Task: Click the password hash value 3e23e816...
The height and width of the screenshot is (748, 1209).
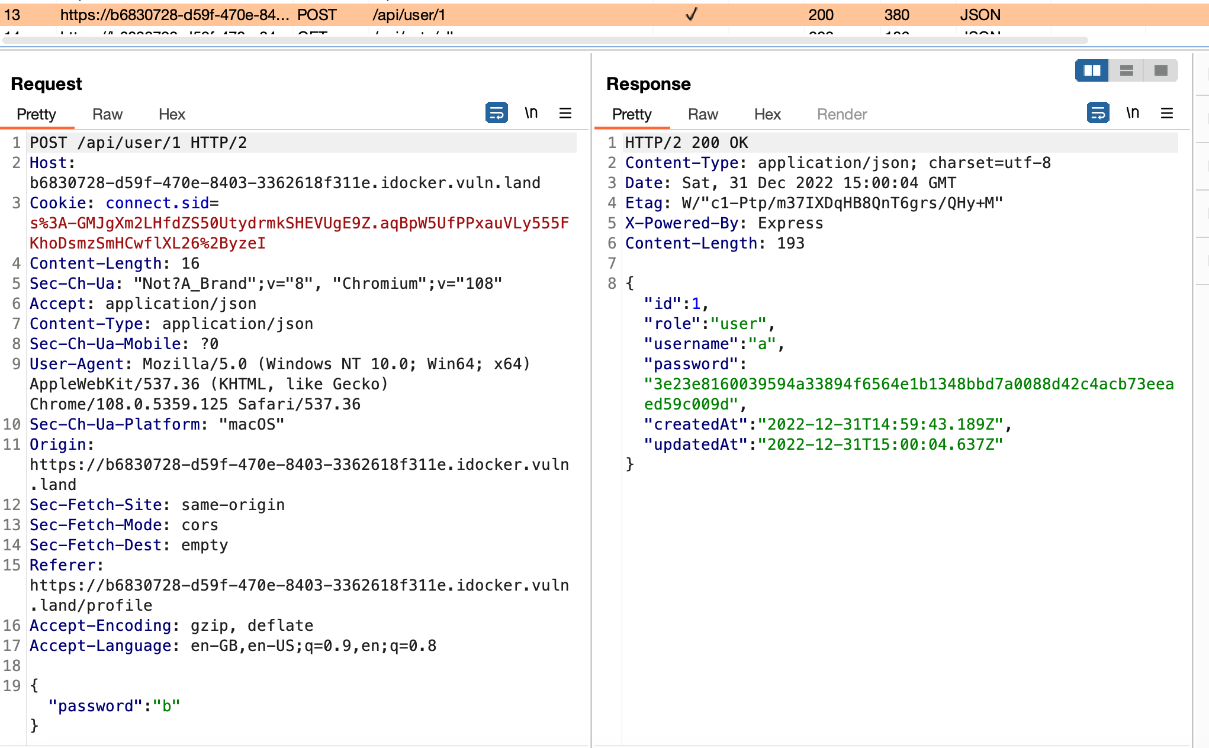Action: coord(909,394)
